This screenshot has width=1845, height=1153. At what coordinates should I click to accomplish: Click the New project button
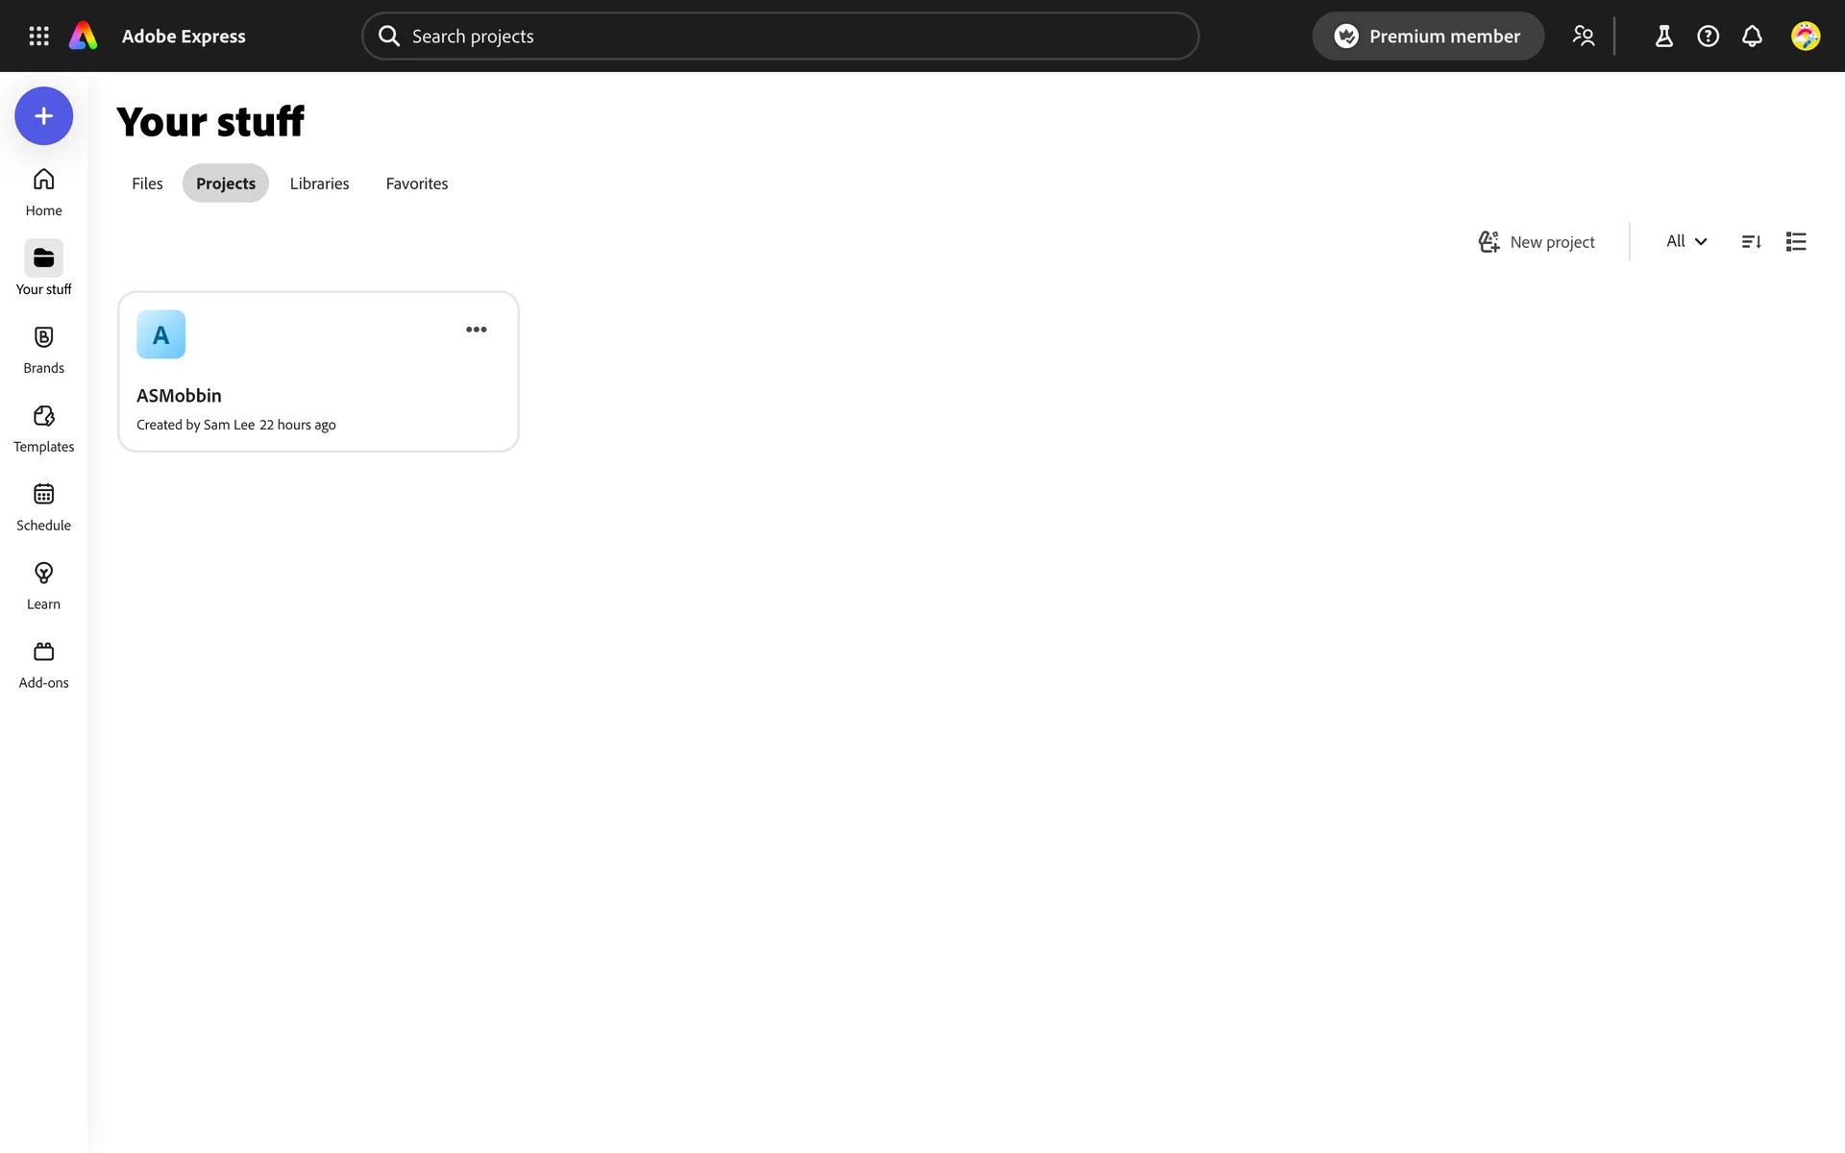click(1536, 242)
